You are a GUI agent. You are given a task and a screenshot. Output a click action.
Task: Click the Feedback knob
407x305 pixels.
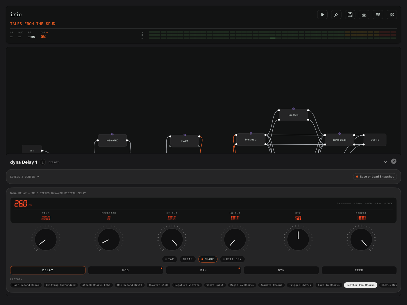click(109, 240)
